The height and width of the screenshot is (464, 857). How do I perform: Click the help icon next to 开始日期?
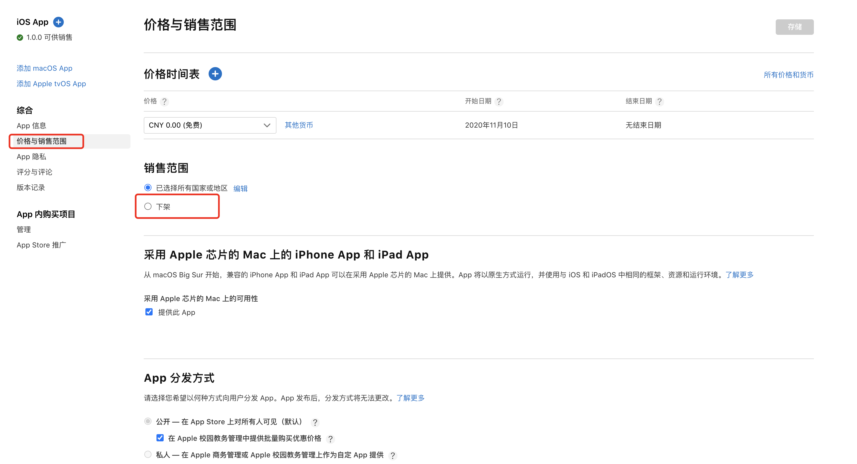[499, 101]
